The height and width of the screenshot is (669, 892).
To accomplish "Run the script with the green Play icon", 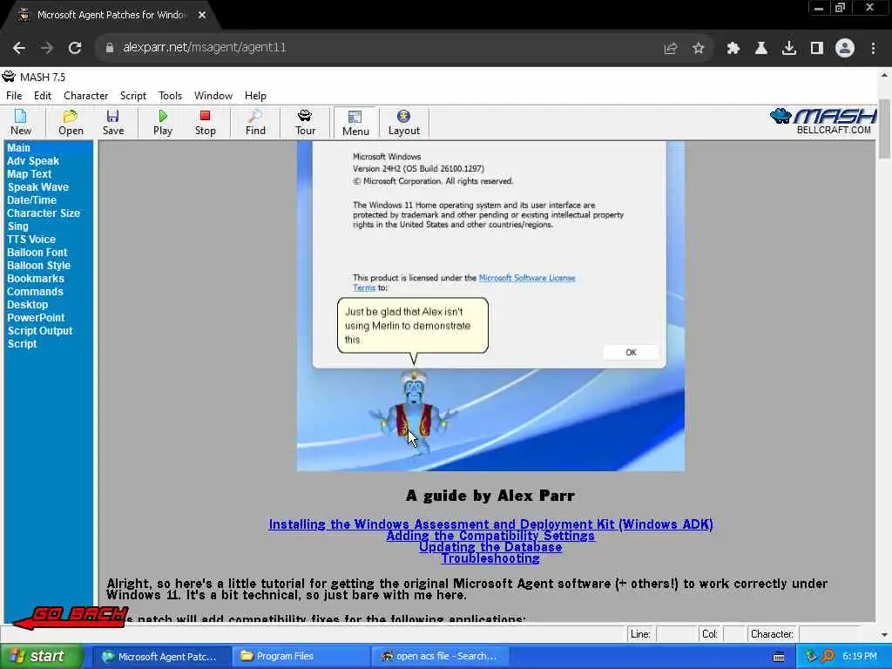I will [163, 122].
